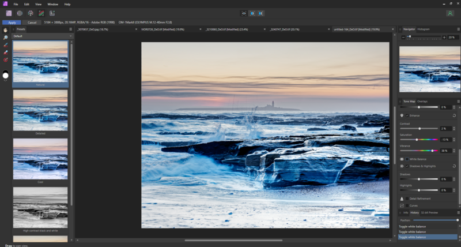Image resolution: width=461 pixels, height=247 pixels.
Task: Switch to the Histogram tab
Action: pyautogui.click(x=424, y=29)
